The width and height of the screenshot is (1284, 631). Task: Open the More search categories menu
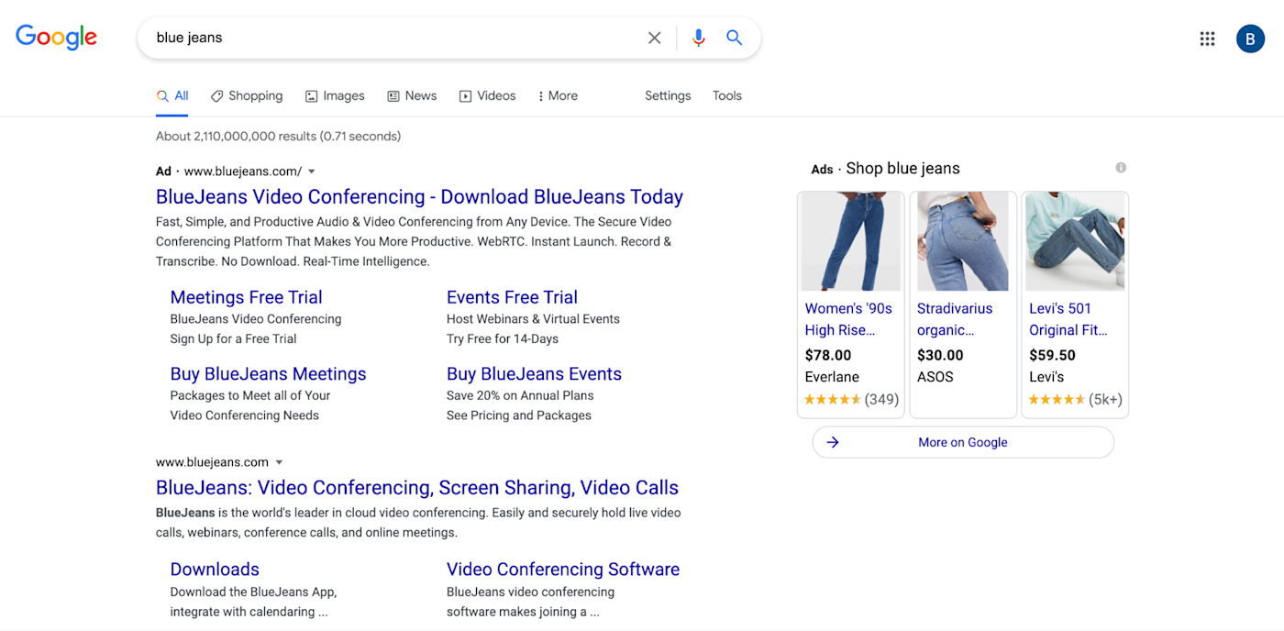[x=558, y=95]
